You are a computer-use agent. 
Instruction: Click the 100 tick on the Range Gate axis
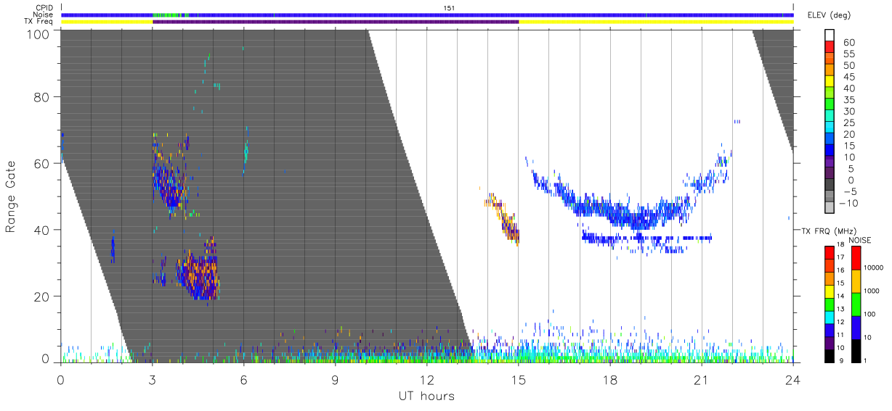[x=38, y=34]
